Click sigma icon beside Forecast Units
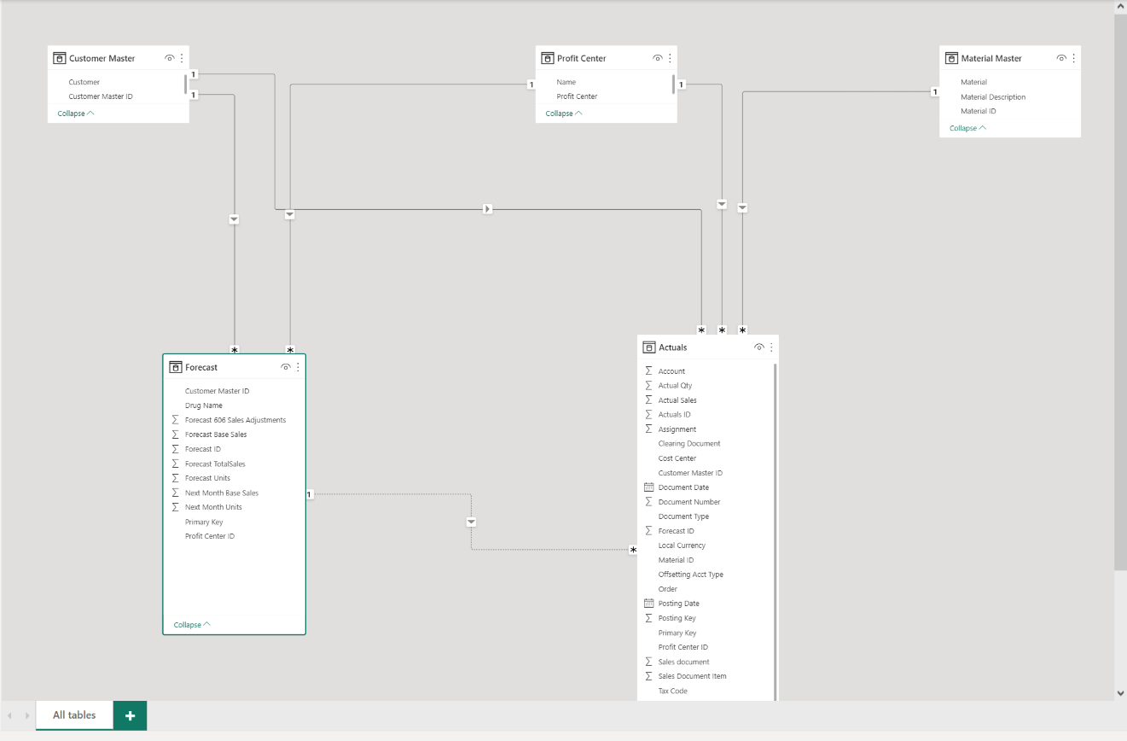Screen dimensions: 1127x741 point(175,478)
